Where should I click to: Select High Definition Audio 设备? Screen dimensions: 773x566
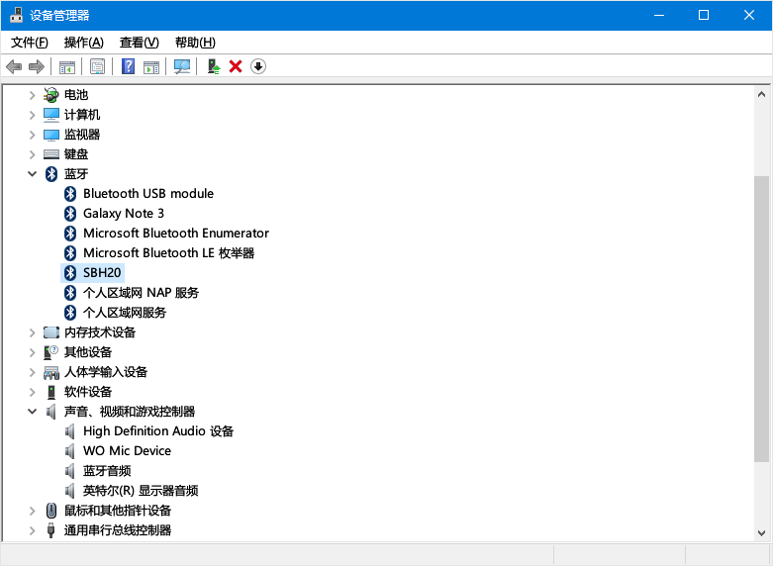point(158,431)
